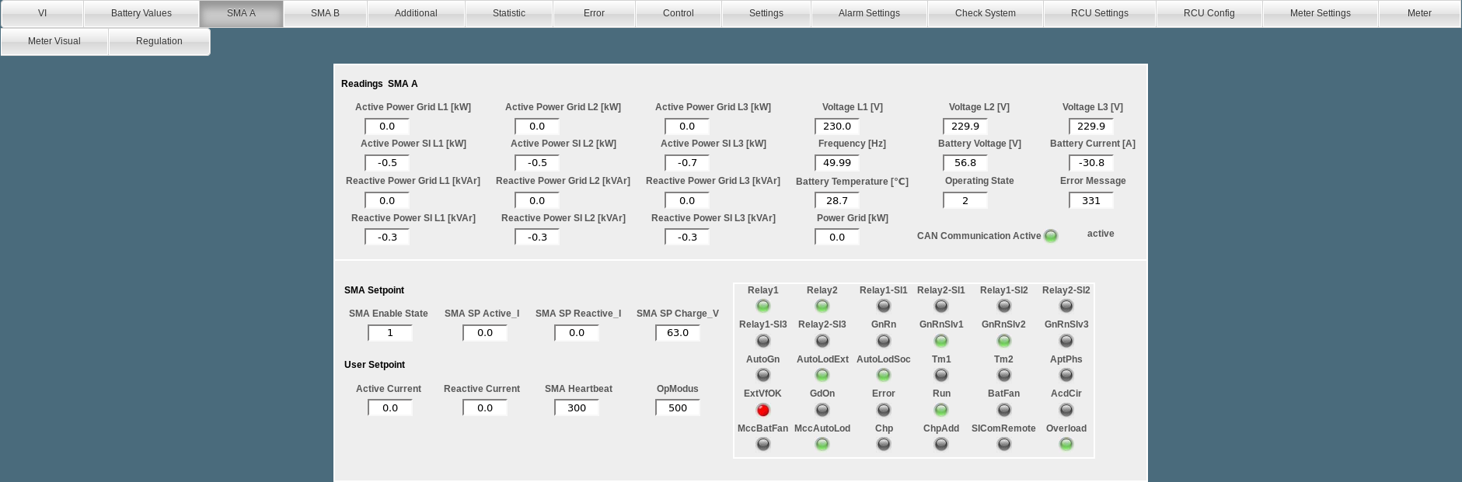Go to the Regulation tab

(x=159, y=41)
